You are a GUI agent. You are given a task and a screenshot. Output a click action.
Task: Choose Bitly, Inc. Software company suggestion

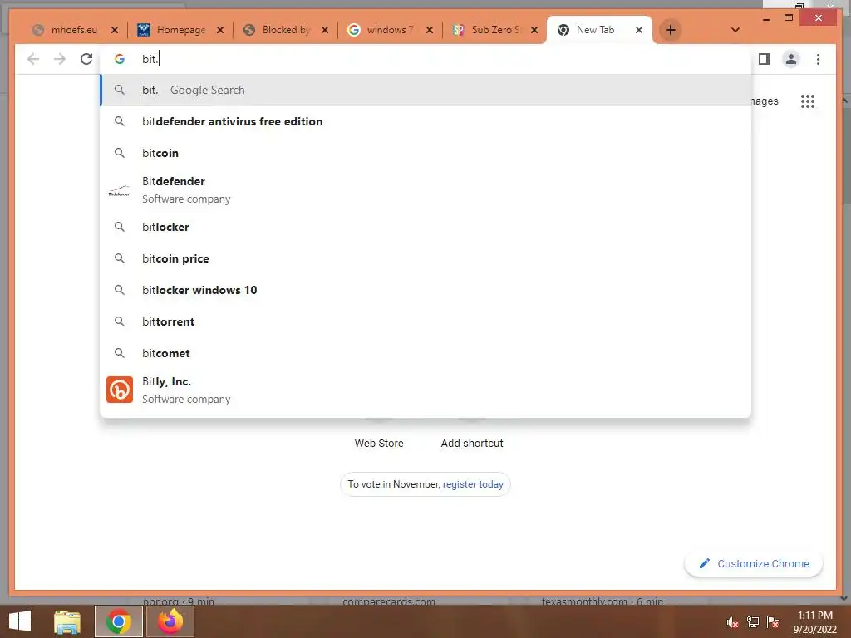coord(425,390)
